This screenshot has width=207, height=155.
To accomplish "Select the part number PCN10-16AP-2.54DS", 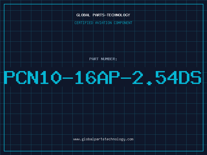I will point(102,78).
